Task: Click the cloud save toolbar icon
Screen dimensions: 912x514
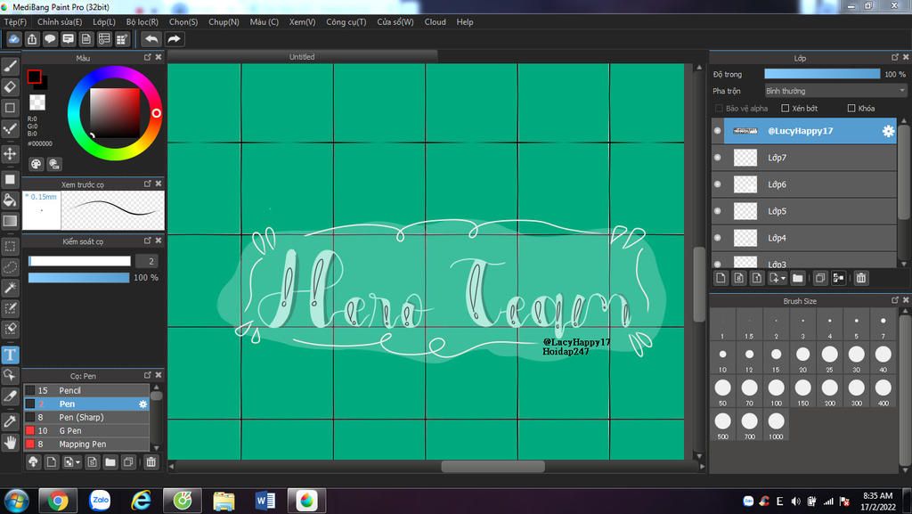Action: coord(14,39)
